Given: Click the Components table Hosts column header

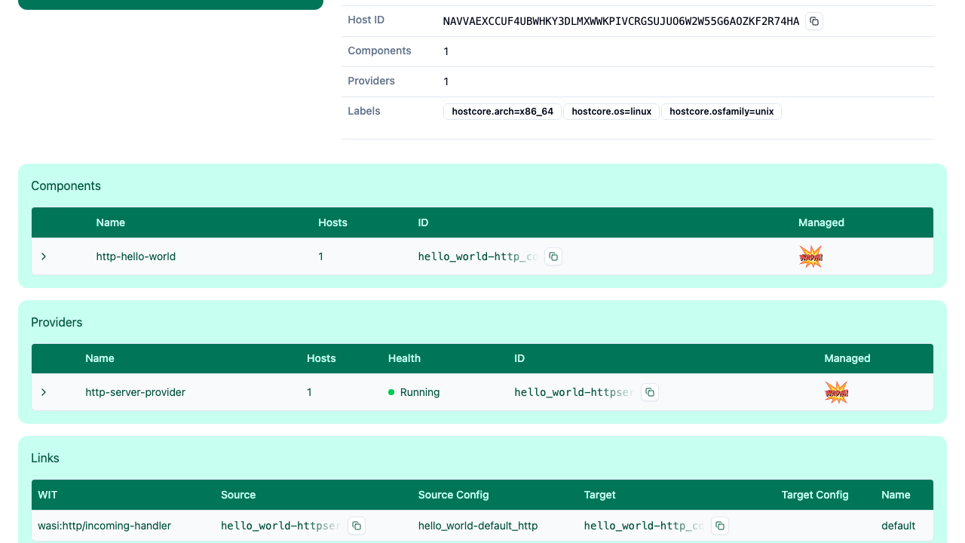Looking at the screenshot, I should (x=332, y=222).
